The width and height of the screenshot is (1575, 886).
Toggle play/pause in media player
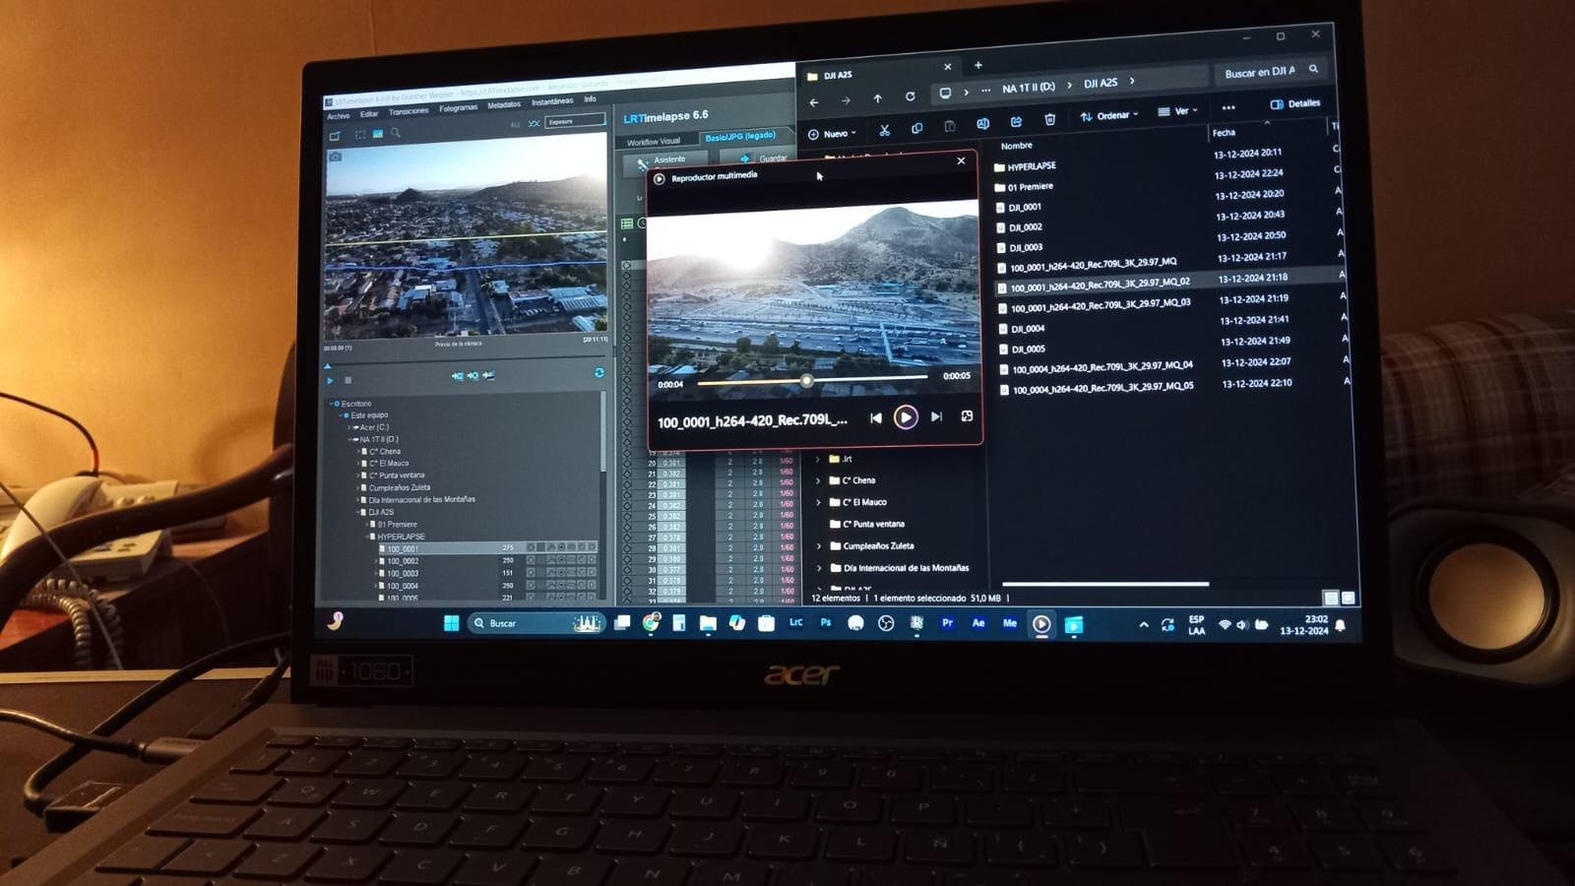pos(905,417)
